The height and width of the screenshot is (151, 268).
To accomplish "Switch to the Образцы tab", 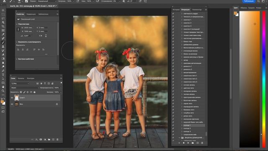I will click(x=244, y=8).
